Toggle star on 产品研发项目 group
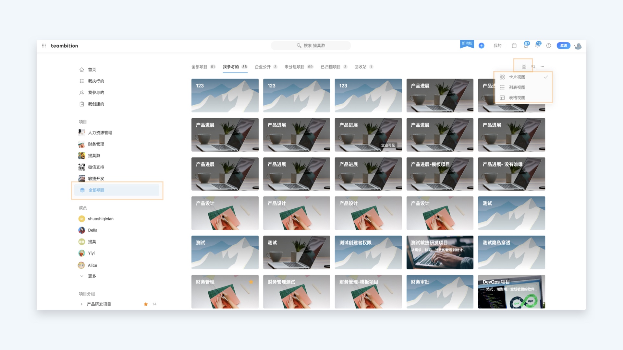 [x=146, y=304]
